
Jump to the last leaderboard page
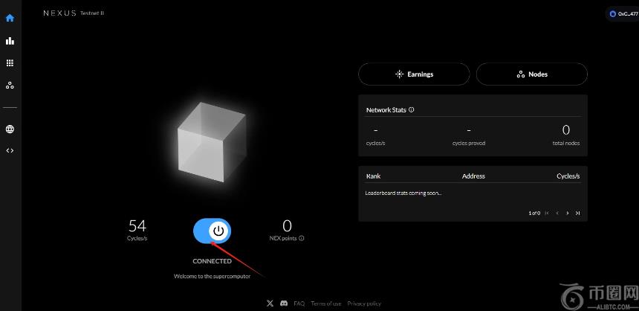[x=578, y=214]
